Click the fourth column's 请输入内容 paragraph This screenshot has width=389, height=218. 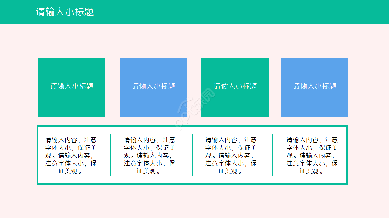[x=312, y=155]
